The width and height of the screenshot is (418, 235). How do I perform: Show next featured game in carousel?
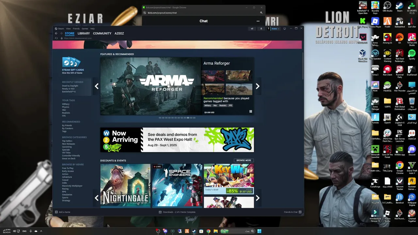(258, 86)
